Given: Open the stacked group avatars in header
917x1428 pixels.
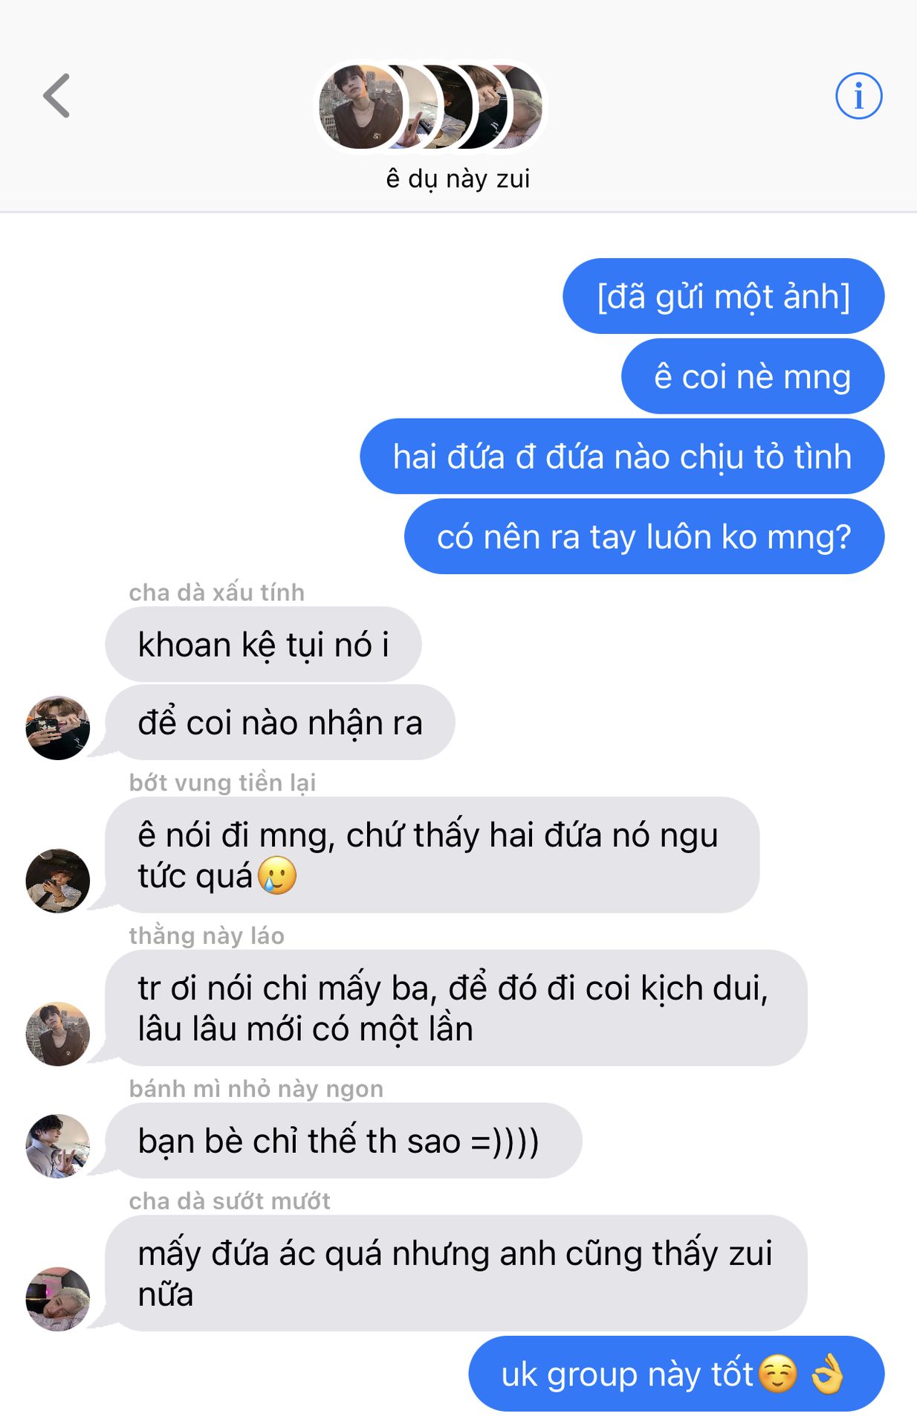Looking at the screenshot, I should 431,107.
